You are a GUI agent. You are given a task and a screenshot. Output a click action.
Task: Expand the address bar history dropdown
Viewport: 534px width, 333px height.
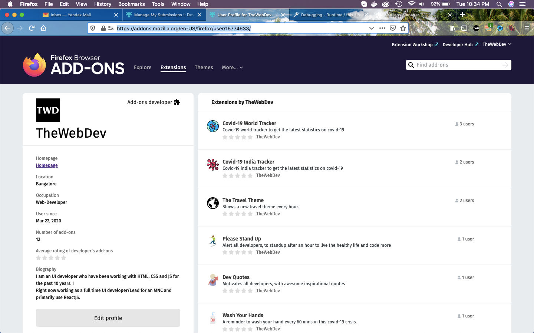371,28
